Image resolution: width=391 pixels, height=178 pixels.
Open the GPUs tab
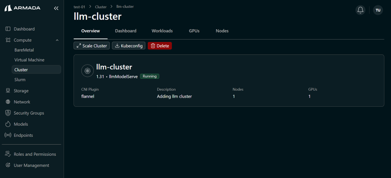pyautogui.click(x=194, y=31)
